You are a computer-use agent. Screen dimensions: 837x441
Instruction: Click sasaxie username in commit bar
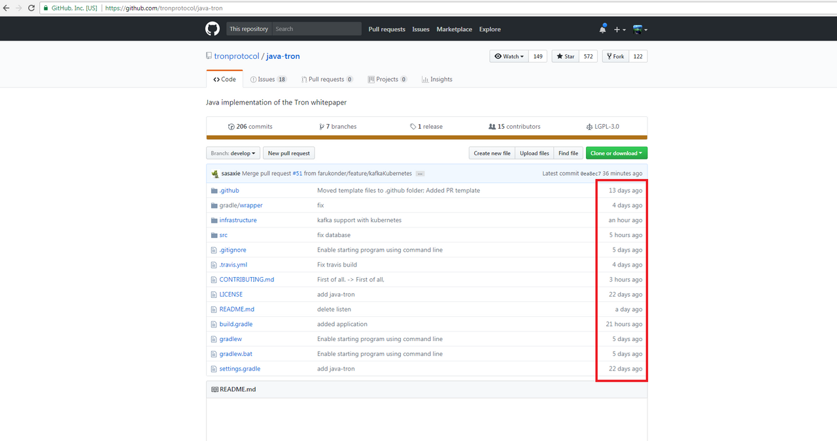pyautogui.click(x=231, y=174)
